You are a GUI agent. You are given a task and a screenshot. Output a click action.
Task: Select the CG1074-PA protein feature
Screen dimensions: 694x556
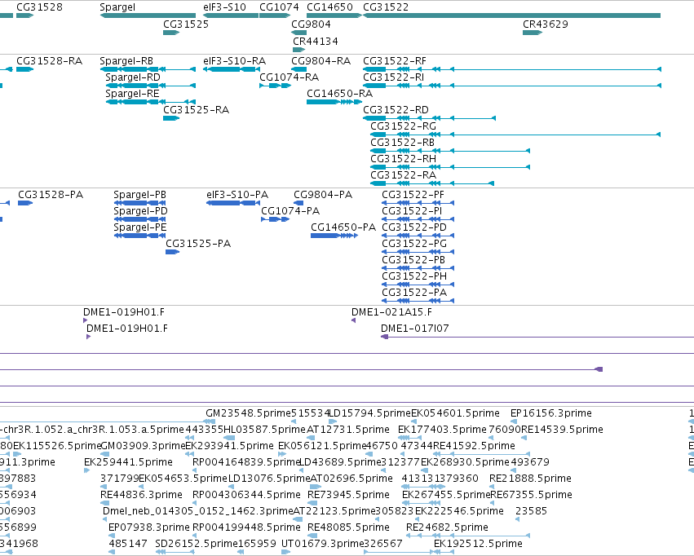coord(276,219)
